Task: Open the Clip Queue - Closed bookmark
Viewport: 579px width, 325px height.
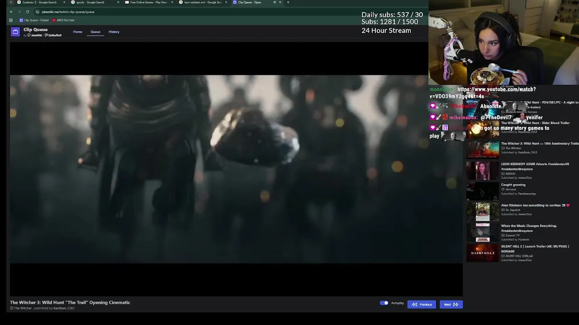Action: (34, 20)
